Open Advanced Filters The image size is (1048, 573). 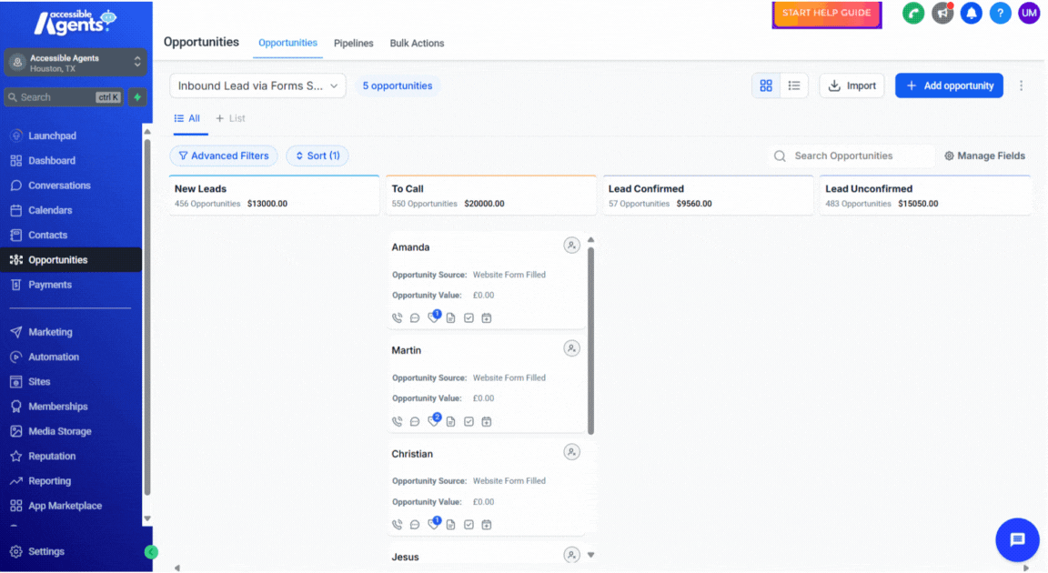[x=224, y=156]
